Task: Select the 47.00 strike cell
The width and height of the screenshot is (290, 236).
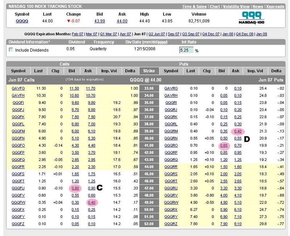Action: [x=149, y=188]
